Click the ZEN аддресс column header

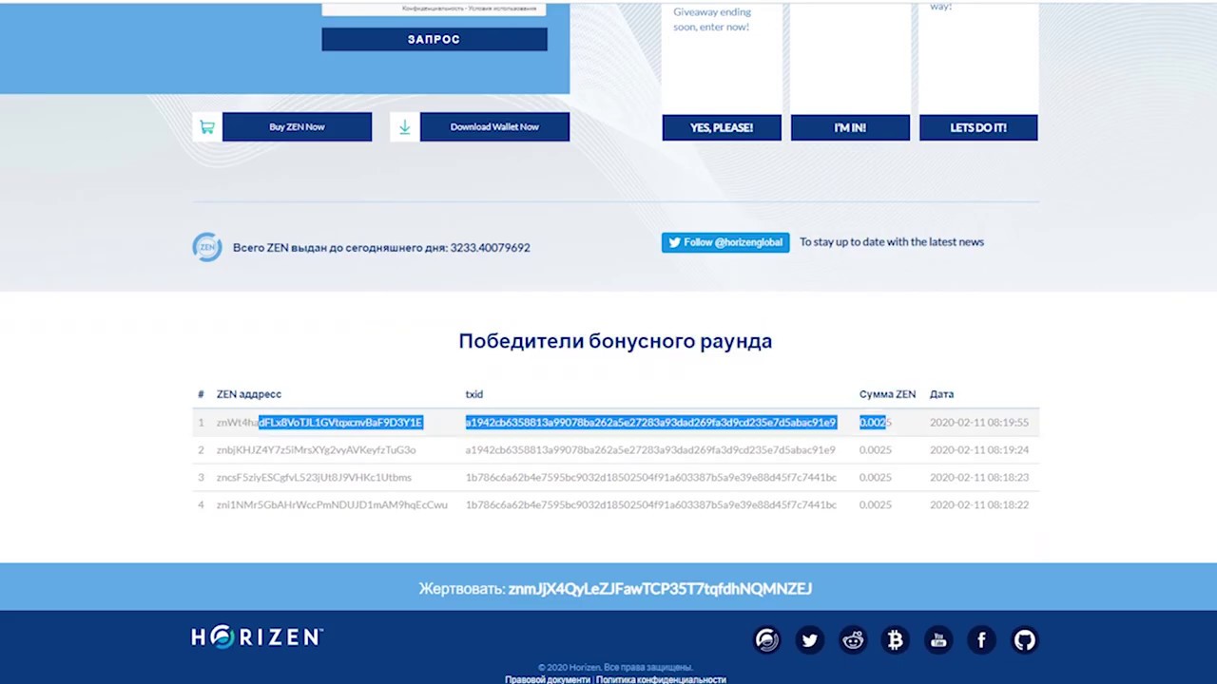pyautogui.click(x=249, y=394)
